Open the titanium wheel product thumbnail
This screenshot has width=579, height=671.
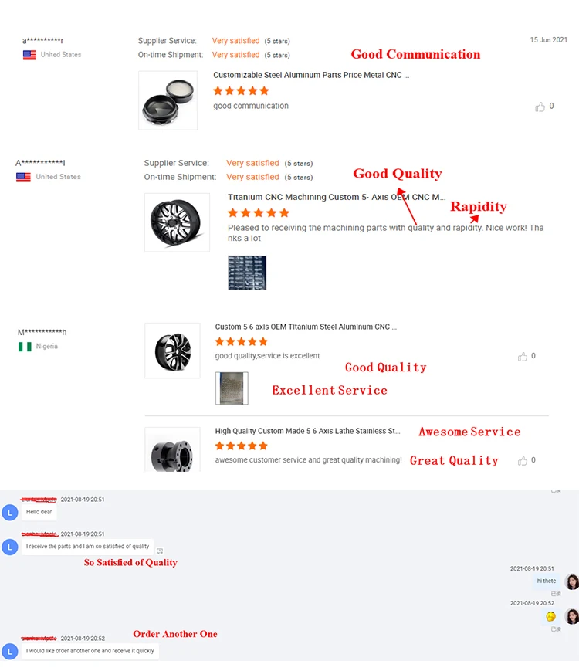click(x=177, y=222)
